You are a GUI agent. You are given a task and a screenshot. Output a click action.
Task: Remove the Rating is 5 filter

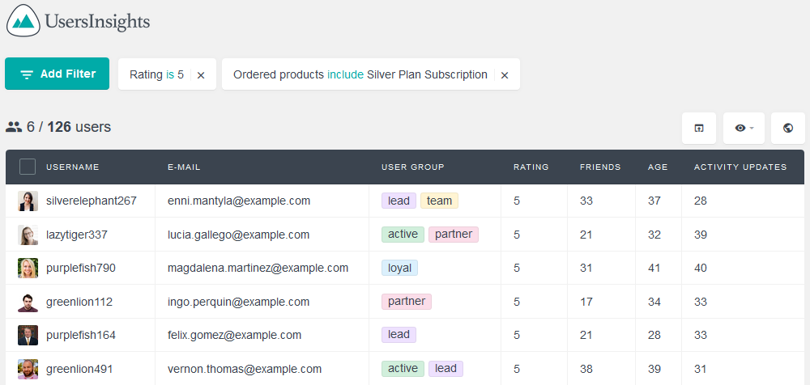point(201,75)
